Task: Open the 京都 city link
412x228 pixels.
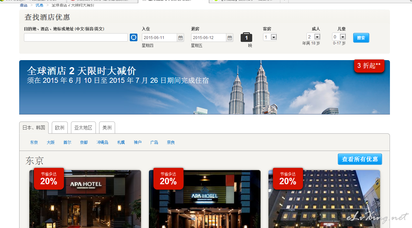Action: 84,143
